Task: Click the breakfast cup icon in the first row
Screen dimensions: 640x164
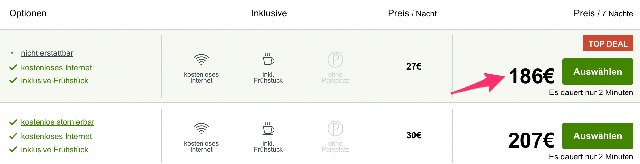Action: [268, 59]
